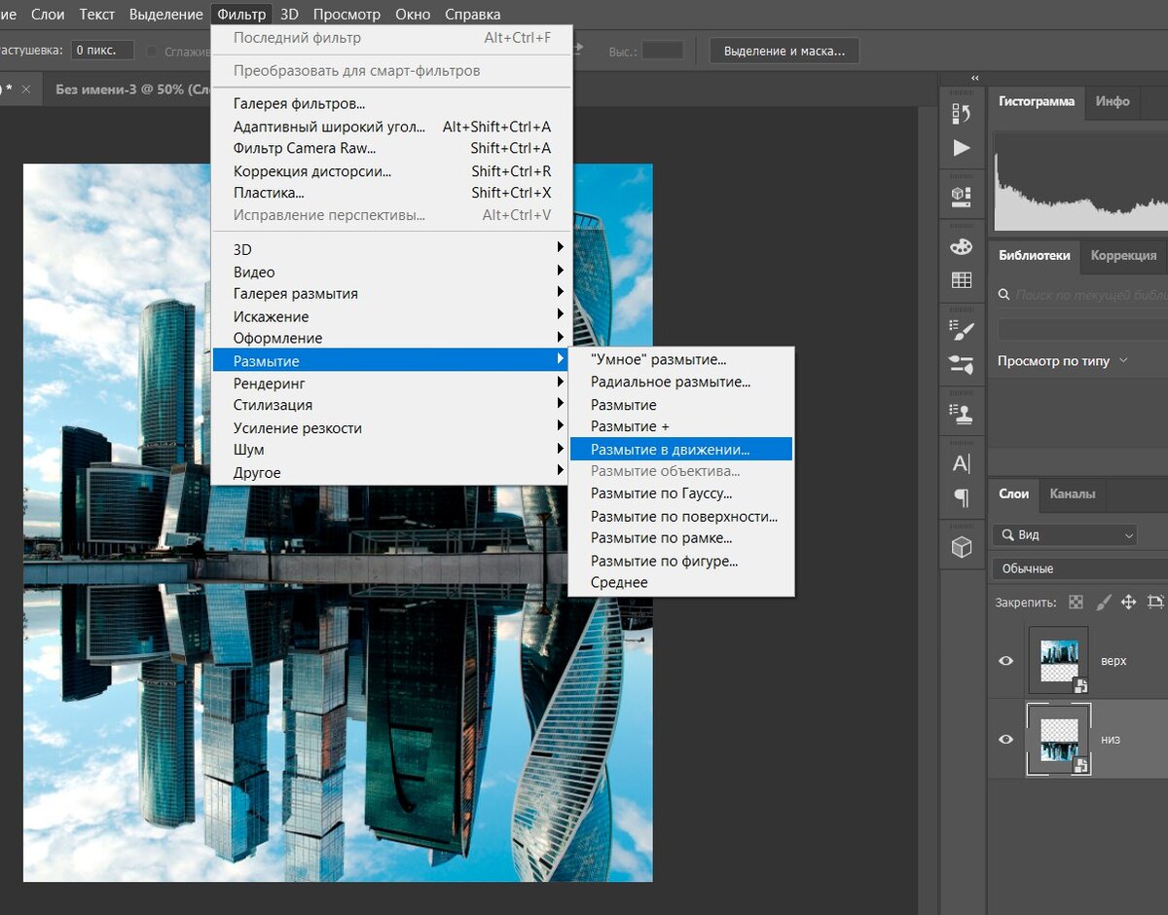Click smart object badge on низ layer
This screenshot has height=915, width=1168.
[1080, 766]
